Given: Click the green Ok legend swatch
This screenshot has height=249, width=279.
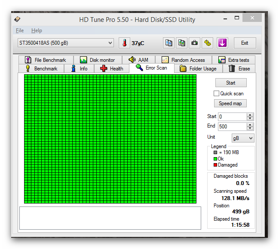Looking at the screenshot, I should tap(215, 159).
